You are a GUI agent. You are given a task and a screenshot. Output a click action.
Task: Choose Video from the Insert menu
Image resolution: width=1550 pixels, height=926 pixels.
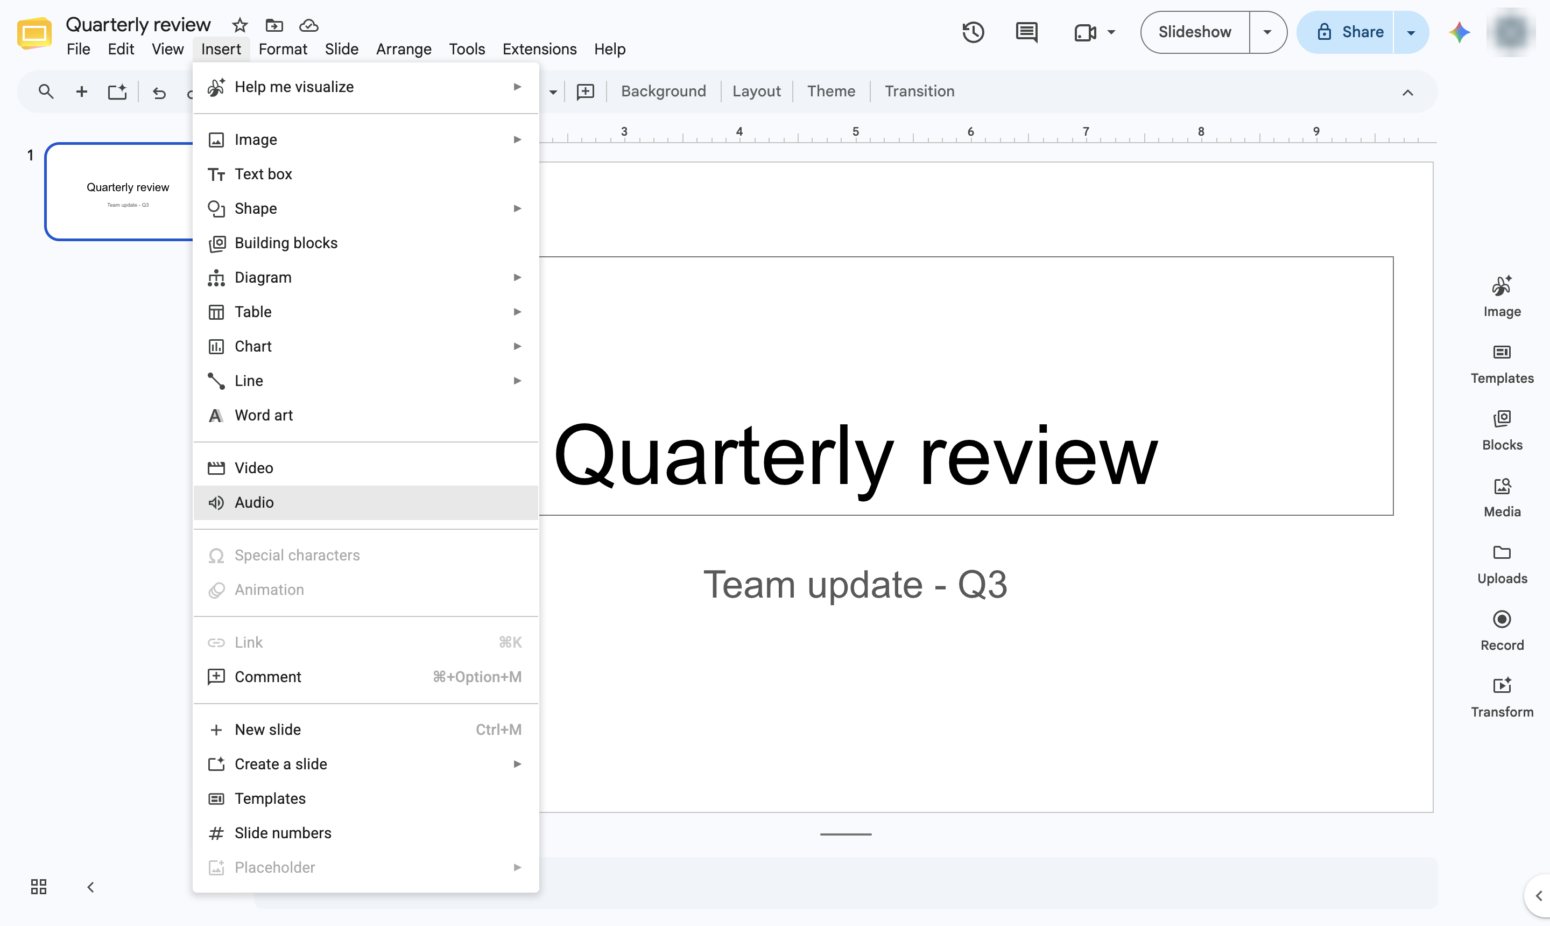365,468
